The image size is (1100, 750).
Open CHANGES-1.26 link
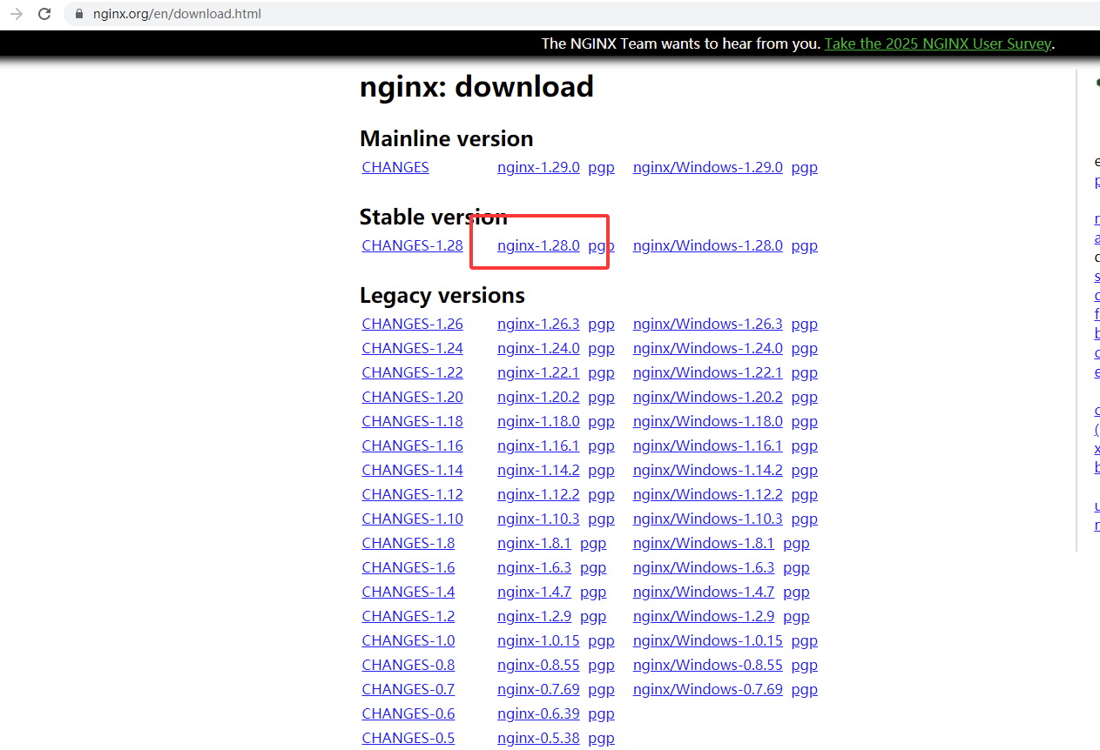[413, 324]
